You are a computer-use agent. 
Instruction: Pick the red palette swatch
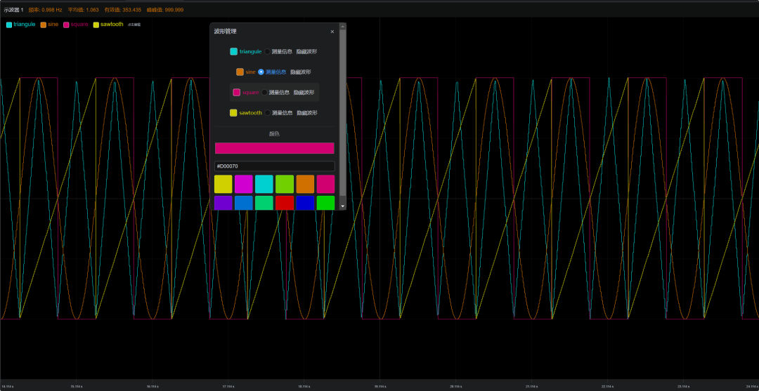(x=285, y=203)
